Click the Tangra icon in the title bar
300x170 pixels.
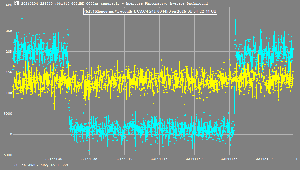(17, 3)
